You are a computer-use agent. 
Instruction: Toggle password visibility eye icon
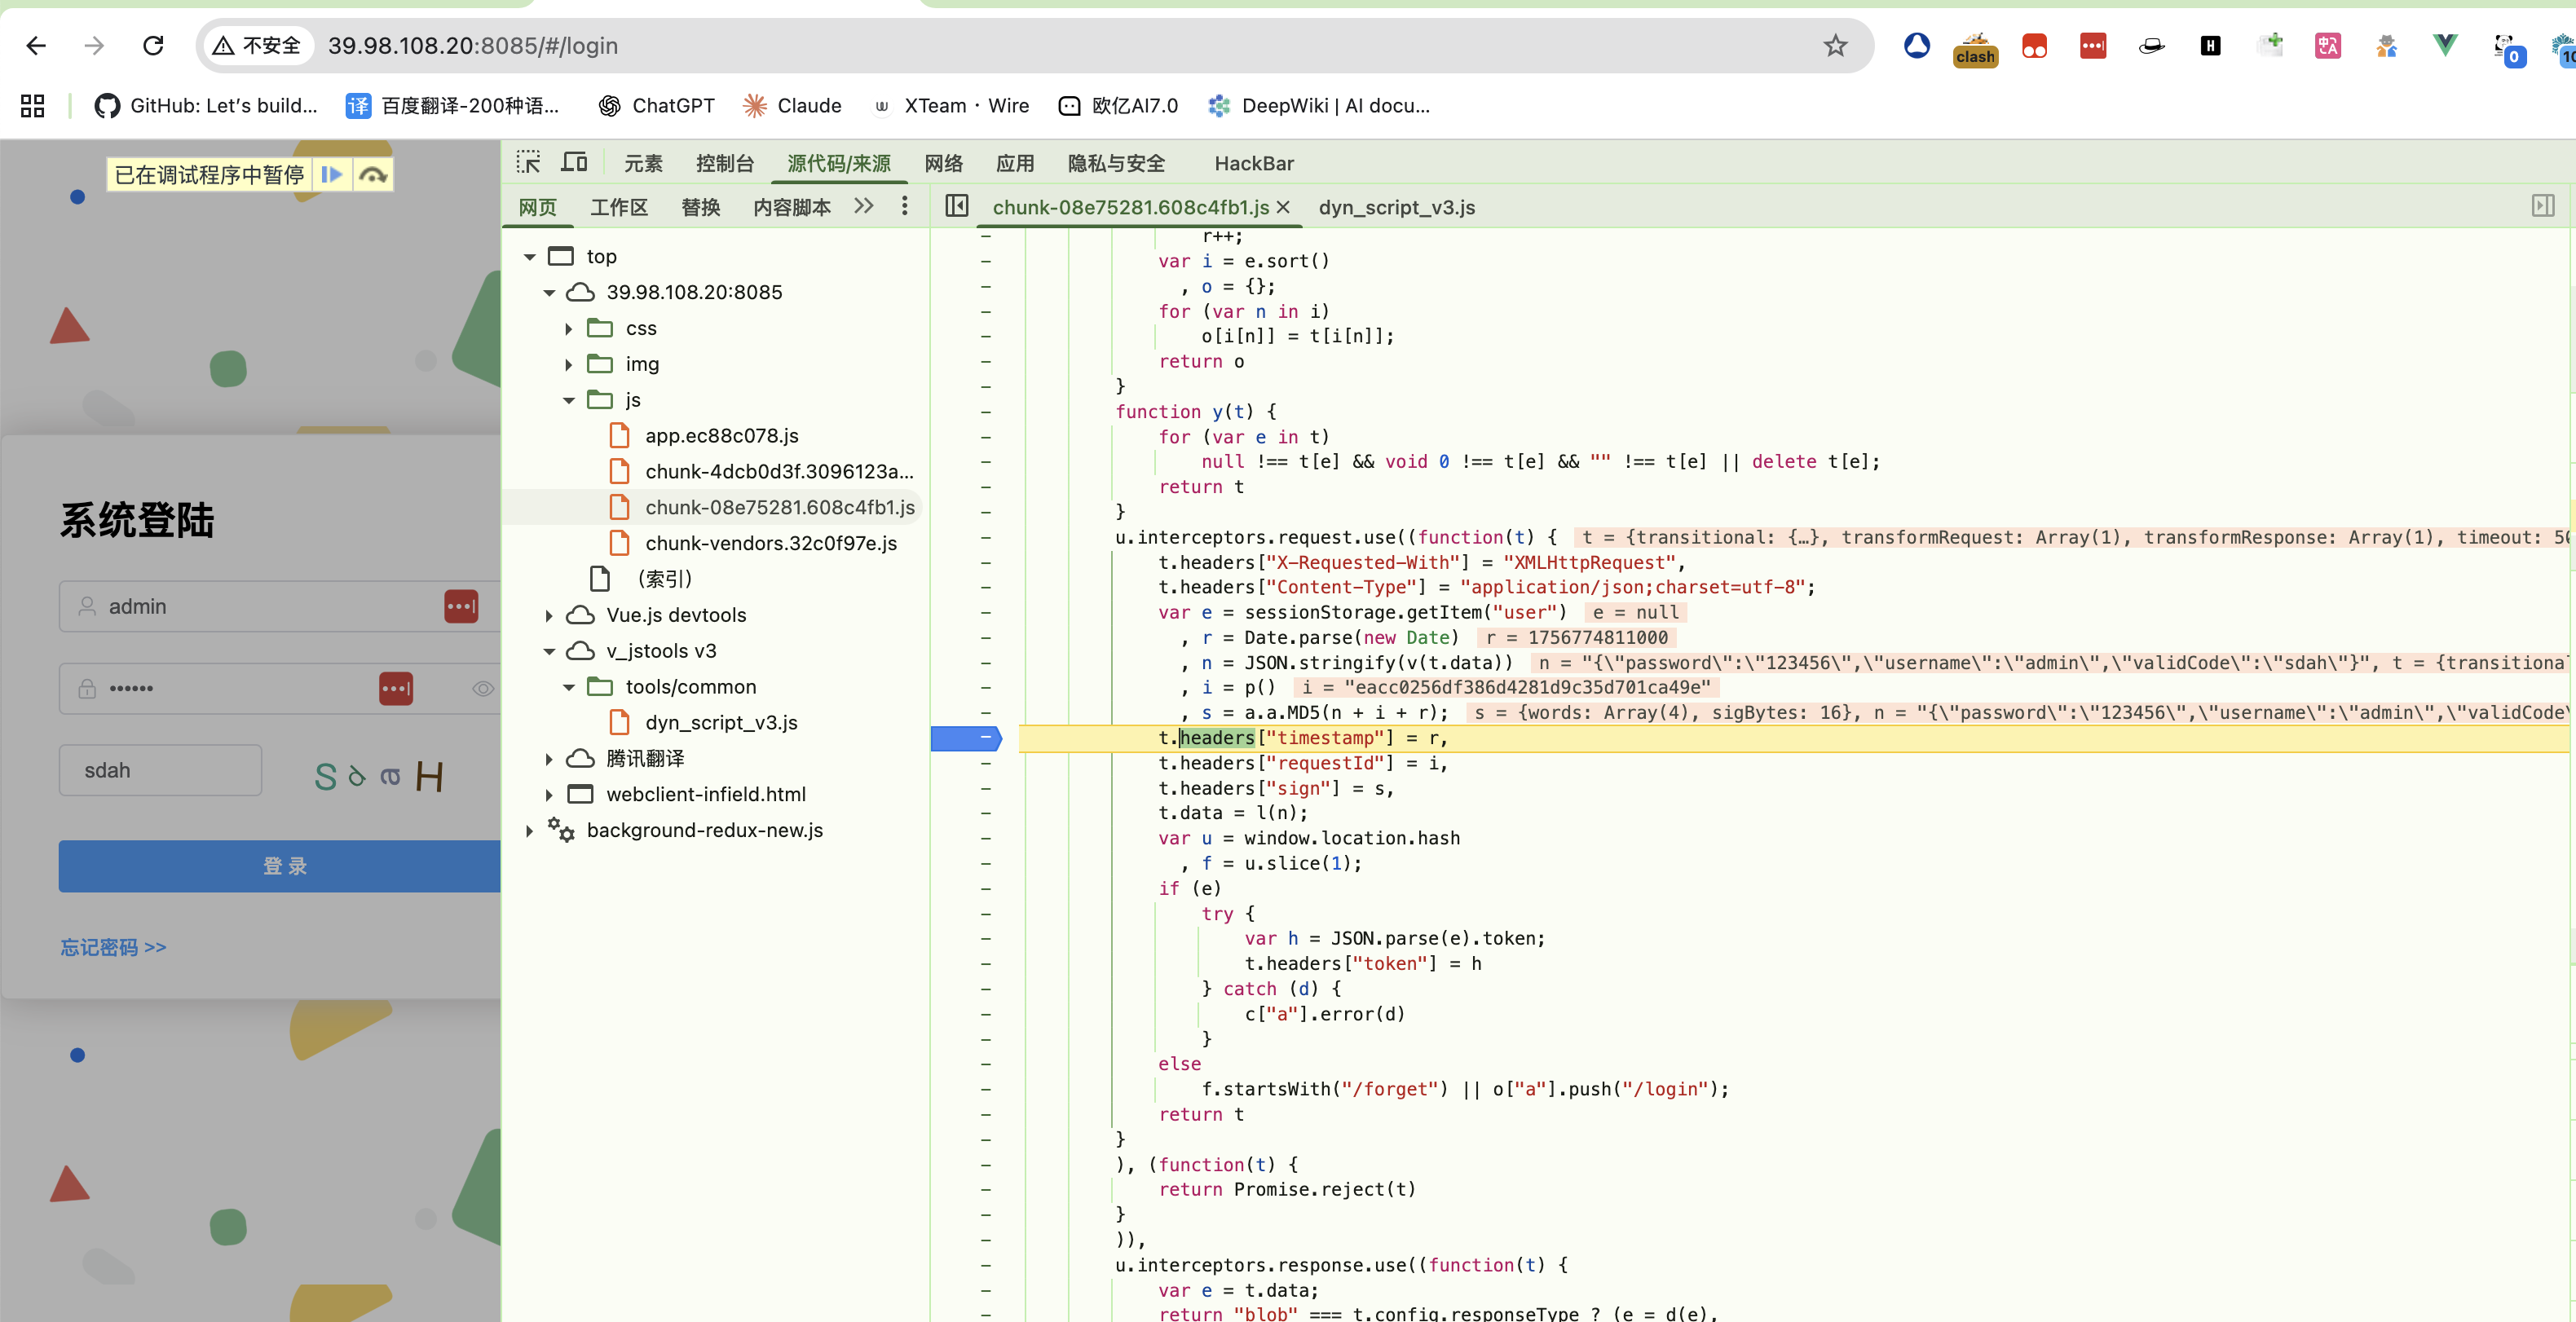coord(483,689)
